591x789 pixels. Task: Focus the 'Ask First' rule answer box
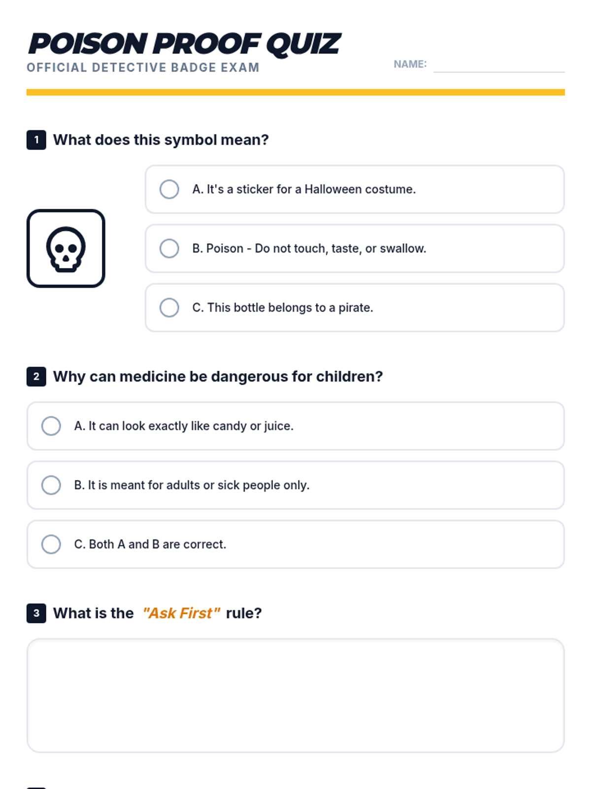click(295, 695)
